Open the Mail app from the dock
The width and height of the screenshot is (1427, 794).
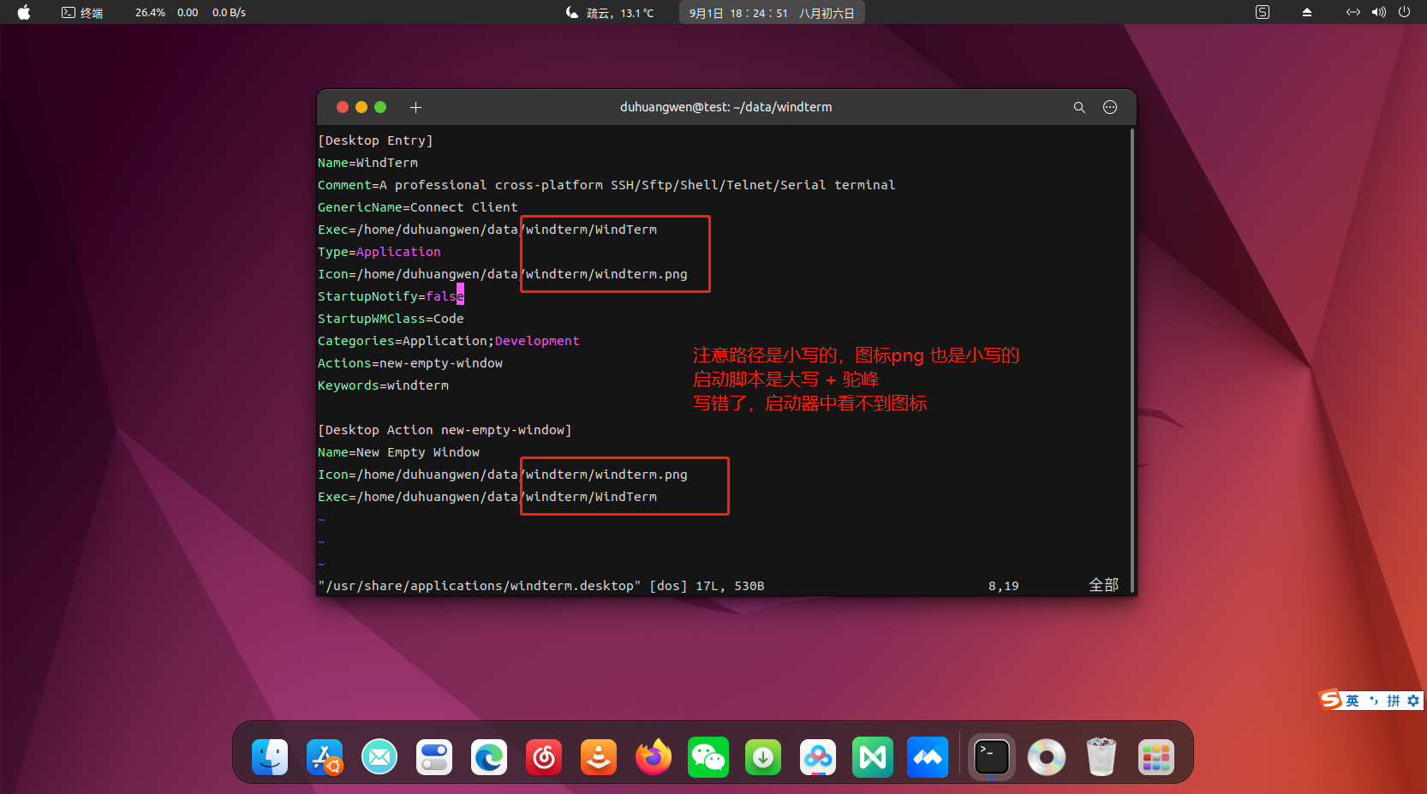379,757
